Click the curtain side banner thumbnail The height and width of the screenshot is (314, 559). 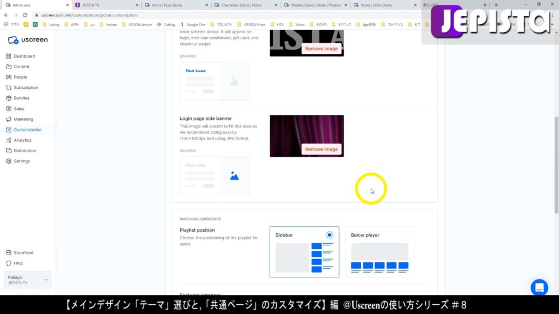[307, 136]
